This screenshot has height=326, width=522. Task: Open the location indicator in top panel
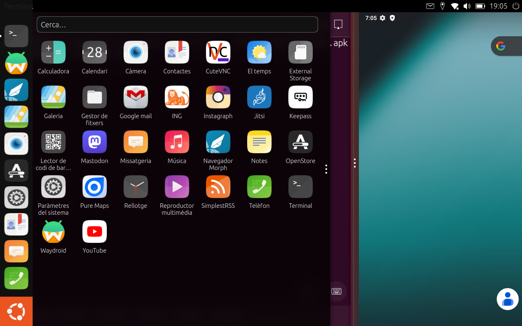tap(442, 6)
